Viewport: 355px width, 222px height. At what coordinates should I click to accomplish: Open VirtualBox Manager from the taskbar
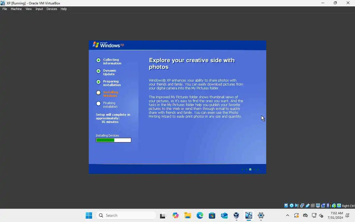pyautogui.click(x=236, y=215)
